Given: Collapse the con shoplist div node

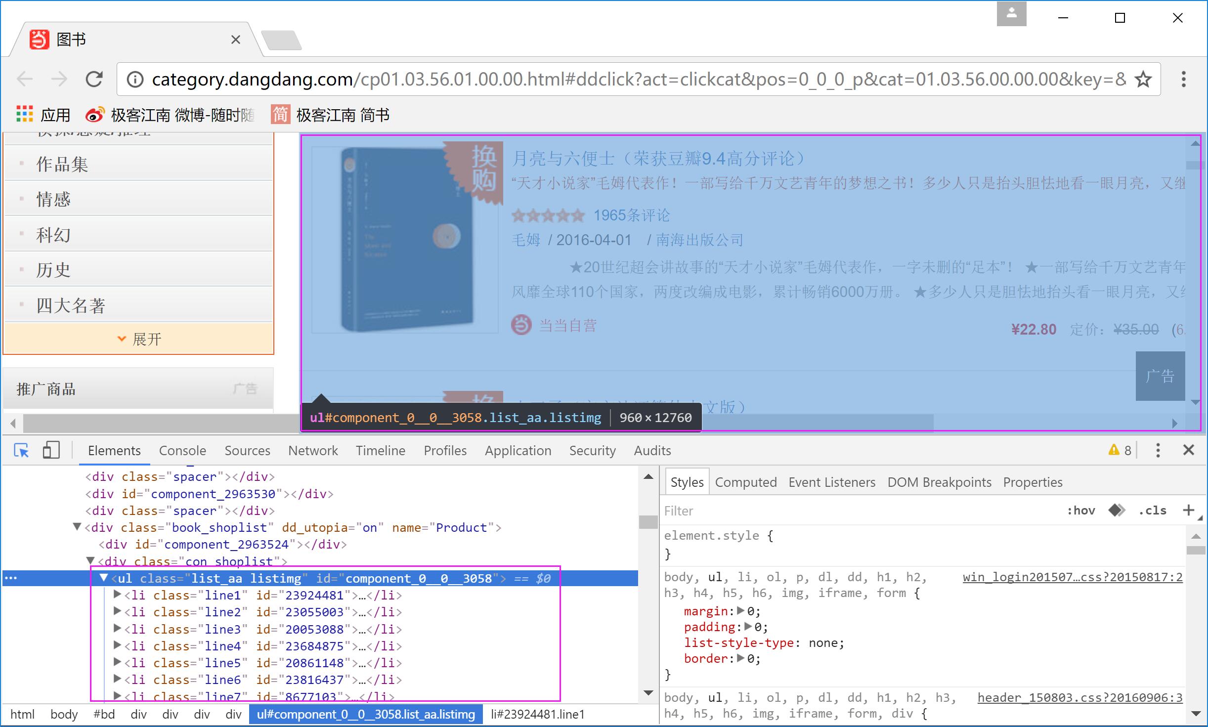Looking at the screenshot, I should (x=90, y=560).
